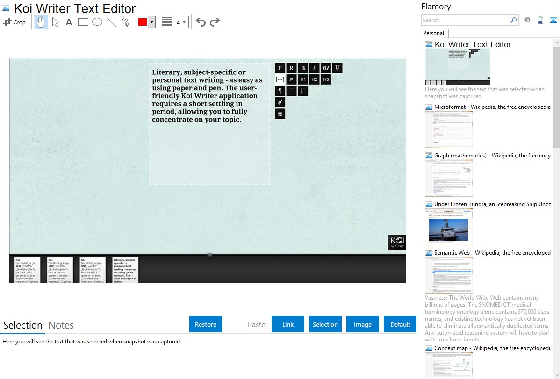This screenshot has width=560, height=379.
Task: Click scrollbar down arrow in snapshot list
Action: 556,375
